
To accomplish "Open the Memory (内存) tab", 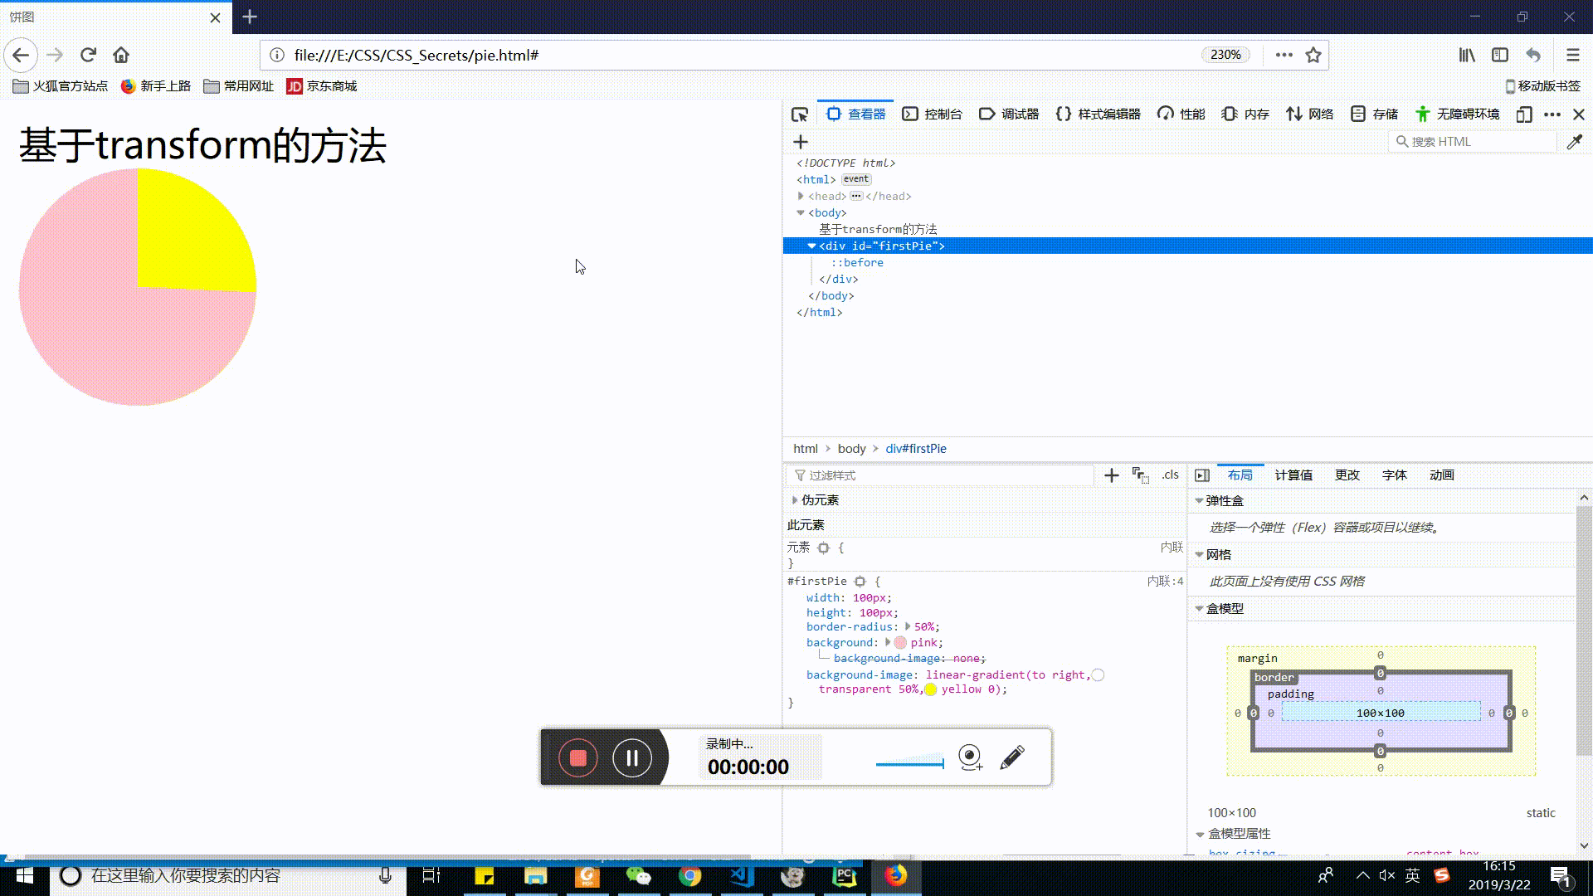I will pos(1245,114).
